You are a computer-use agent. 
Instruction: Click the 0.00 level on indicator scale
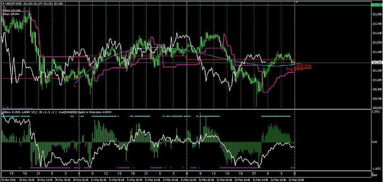[x=376, y=142]
